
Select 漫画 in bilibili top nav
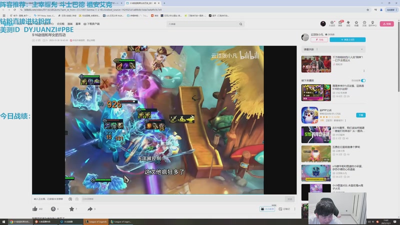coord(70,24)
